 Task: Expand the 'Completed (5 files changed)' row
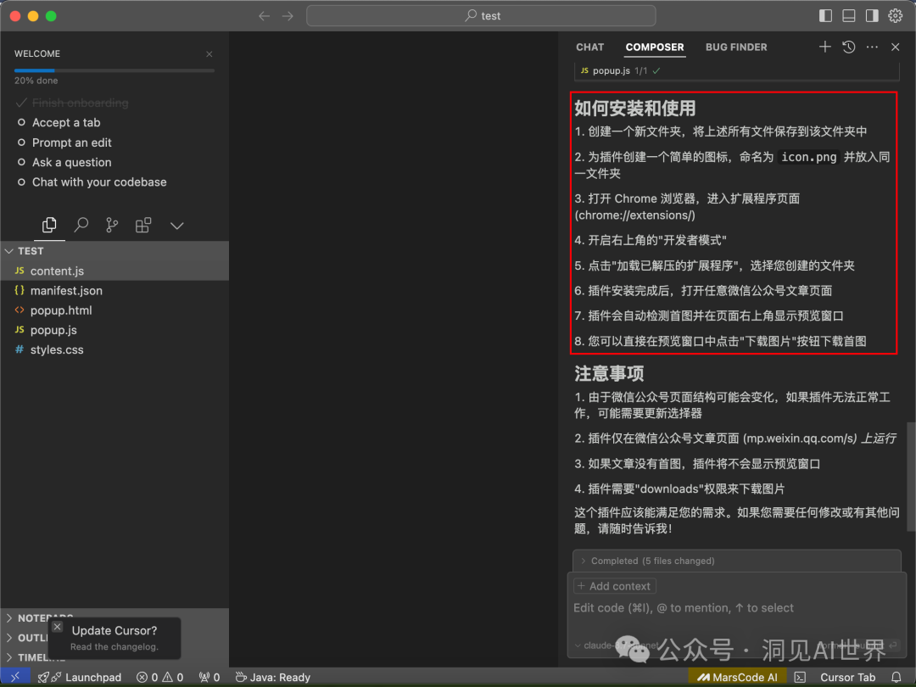click(652, 561)
